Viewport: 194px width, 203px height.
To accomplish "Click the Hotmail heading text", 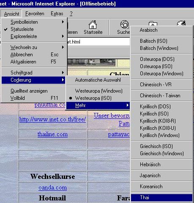I will pos(52,198).
